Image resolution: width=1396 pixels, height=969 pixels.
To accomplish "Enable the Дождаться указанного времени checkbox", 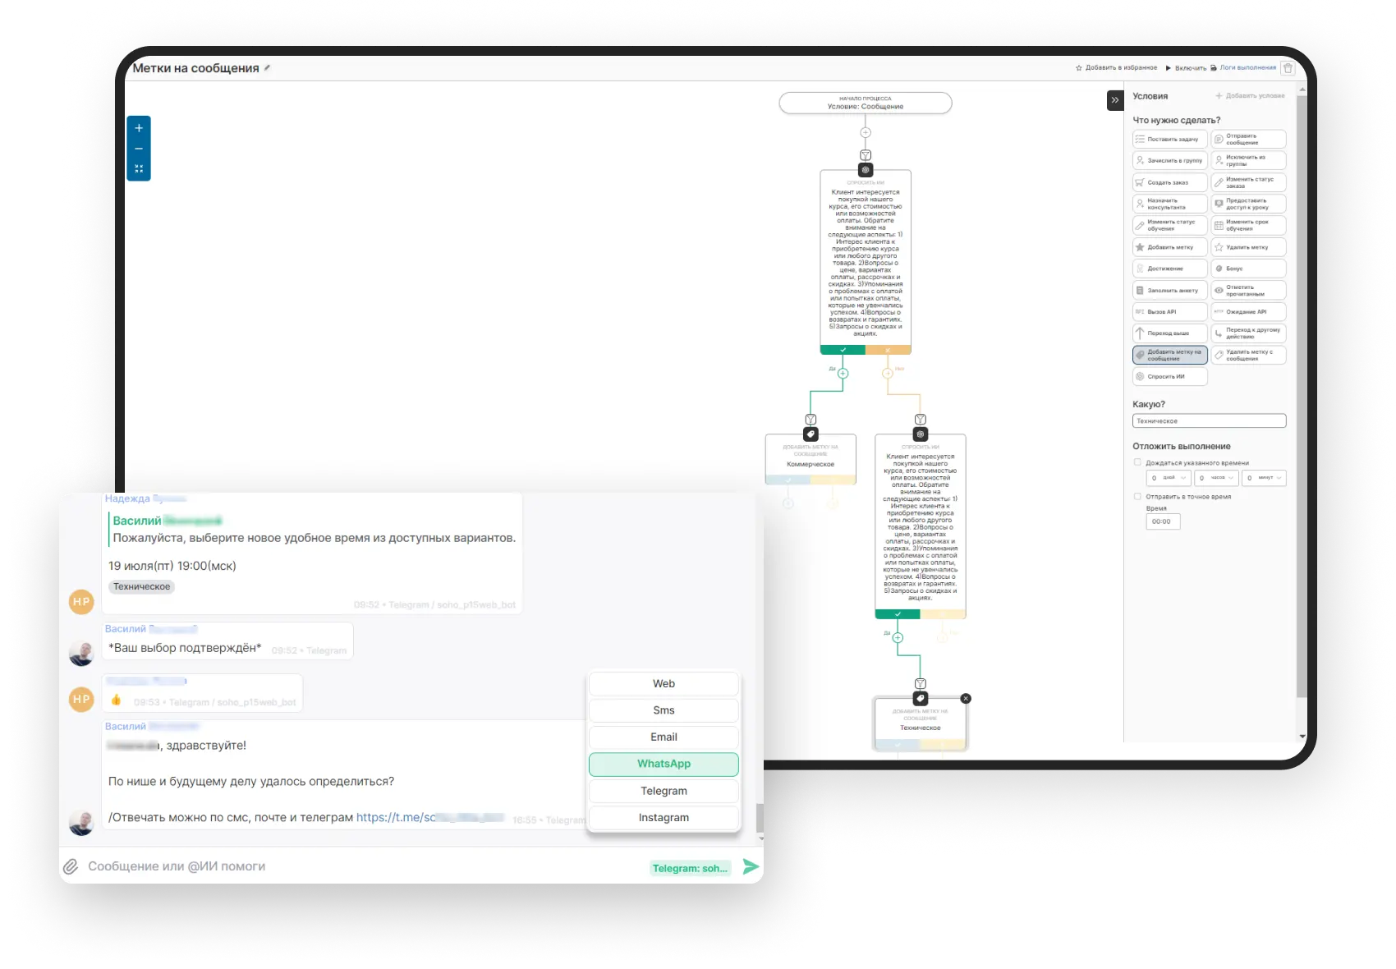I will point(1137,462).
